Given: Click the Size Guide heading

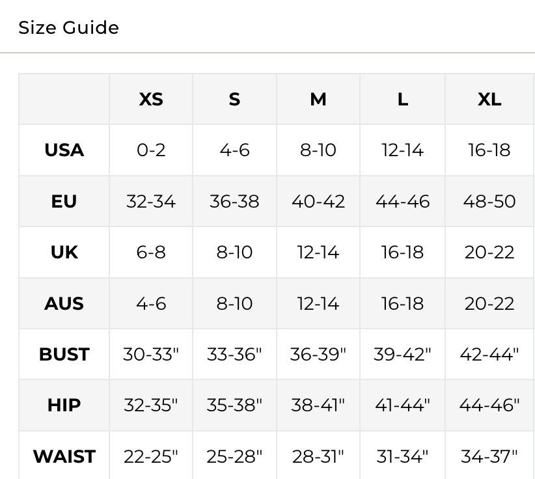Looking at the screenshot, I should tap(68, 28).
